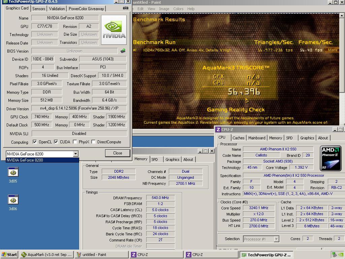Click the AMD Phenom II logo in CPU-Z
Screen dimensions: 345x259
point(331,158)
